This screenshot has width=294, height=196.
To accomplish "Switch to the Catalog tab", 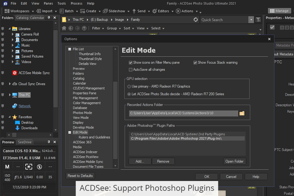I will pos(22,18).
